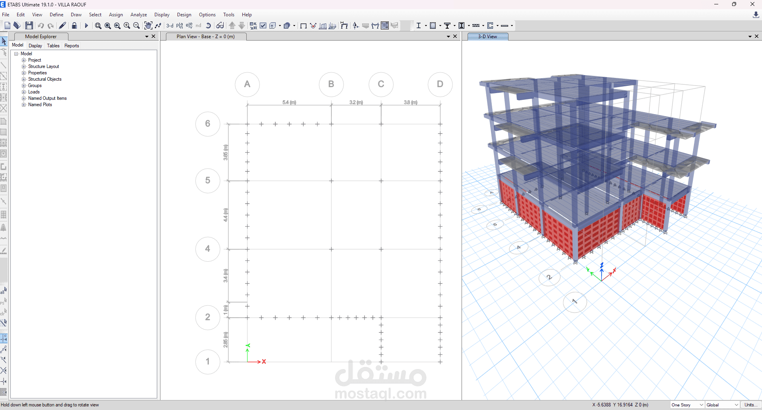This screenshot has height=410, width=762.
Task: Open the Define menu
Action: (x=57, y=15)
